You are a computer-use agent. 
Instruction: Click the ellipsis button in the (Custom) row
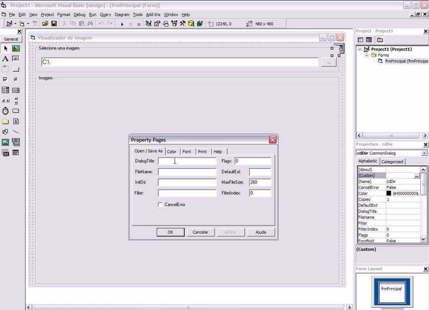(417, 176)
